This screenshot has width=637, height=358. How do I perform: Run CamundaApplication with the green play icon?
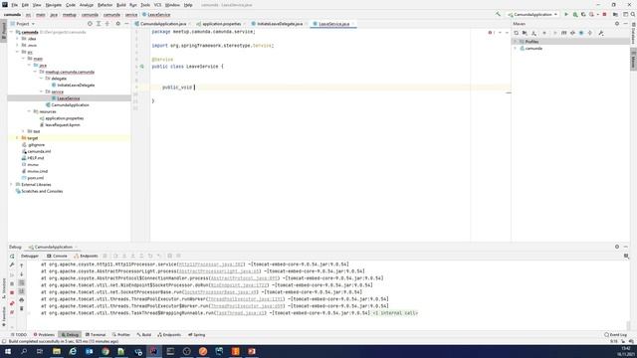[x=566, y=14]
